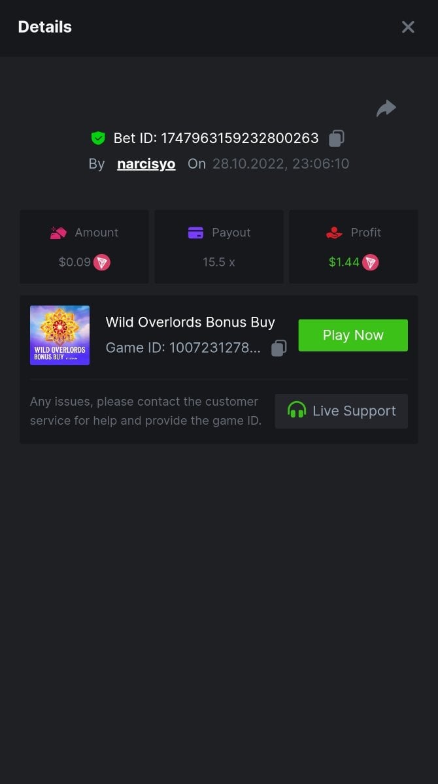438x784 pixels.
Task: Copy the Bet ID to clipboard
Action: tap(337, 138)
